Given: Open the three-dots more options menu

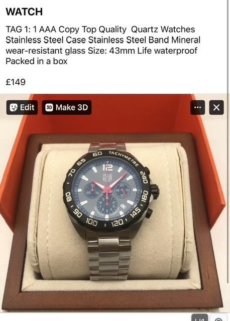Looking at the screenshot, I should [x=197, y=107].
